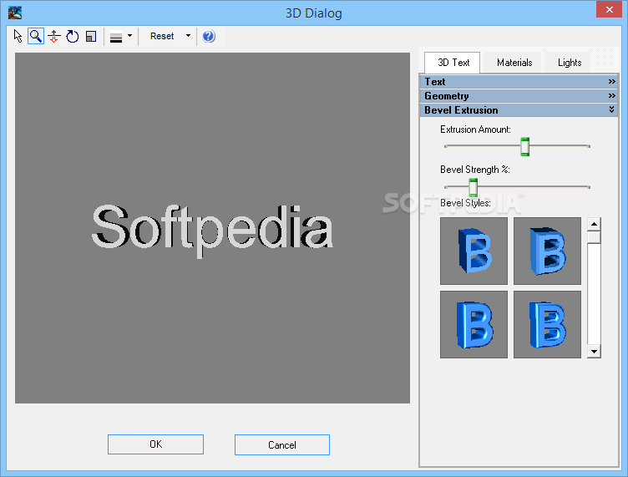Click the Cancel button
The width and height of the screenshot is (628, 477).
point(282,444)
